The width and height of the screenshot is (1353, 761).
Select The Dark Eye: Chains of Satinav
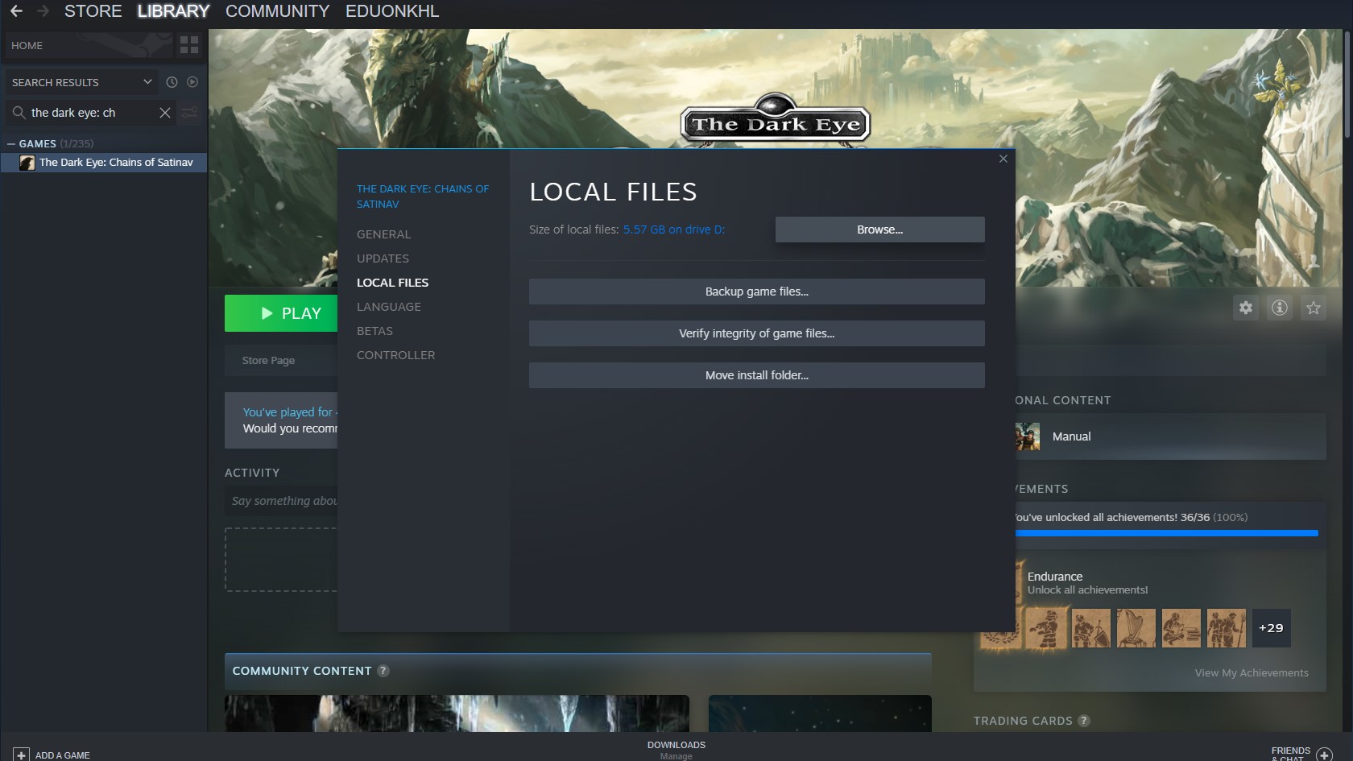tap(104, 163)
